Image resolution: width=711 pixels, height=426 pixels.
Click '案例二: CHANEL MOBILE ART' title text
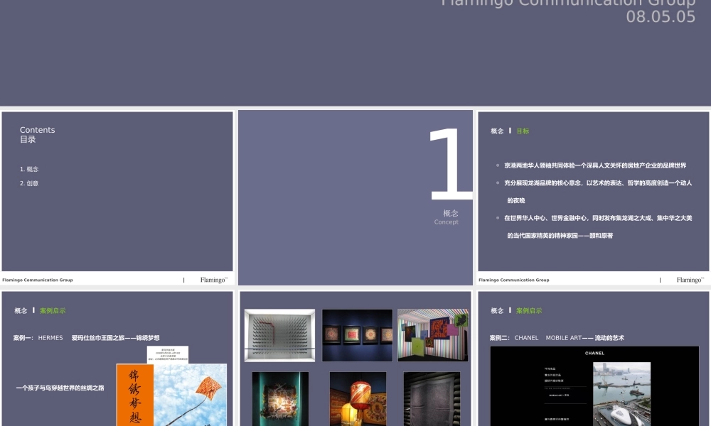pyautogui.click(x=557, y=338)
